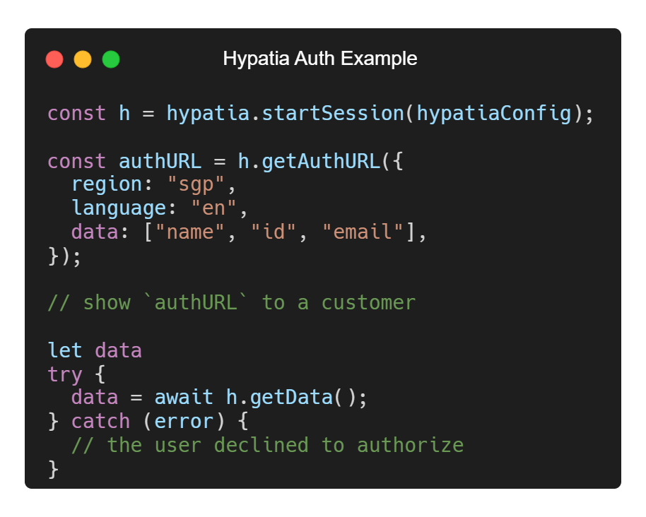Click the language property key

tap(118, 208)
